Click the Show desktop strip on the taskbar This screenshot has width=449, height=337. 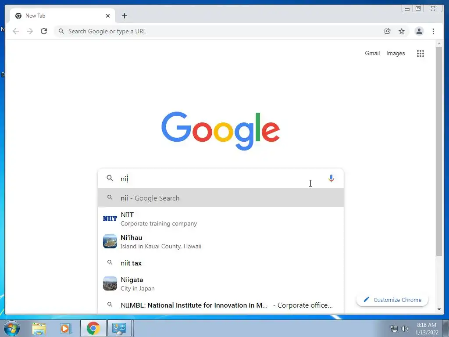(446, 328)
